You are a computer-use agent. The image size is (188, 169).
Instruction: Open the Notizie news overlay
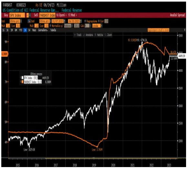pyautogui.click(x=99, y=35)
